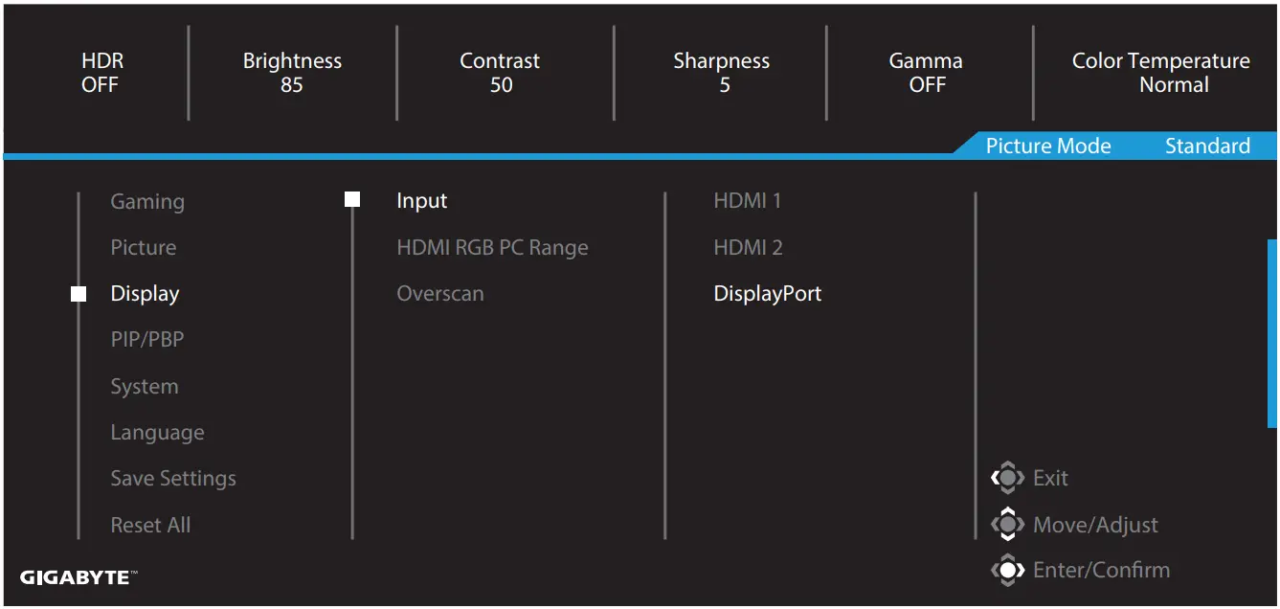Click the GIGABYTE logo
1280x609 pixels.
tap(80, 576)
